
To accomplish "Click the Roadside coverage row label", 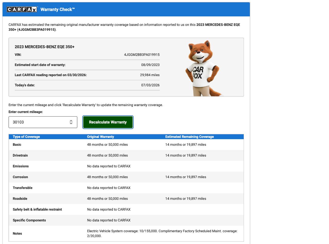I will click(20, 199).
